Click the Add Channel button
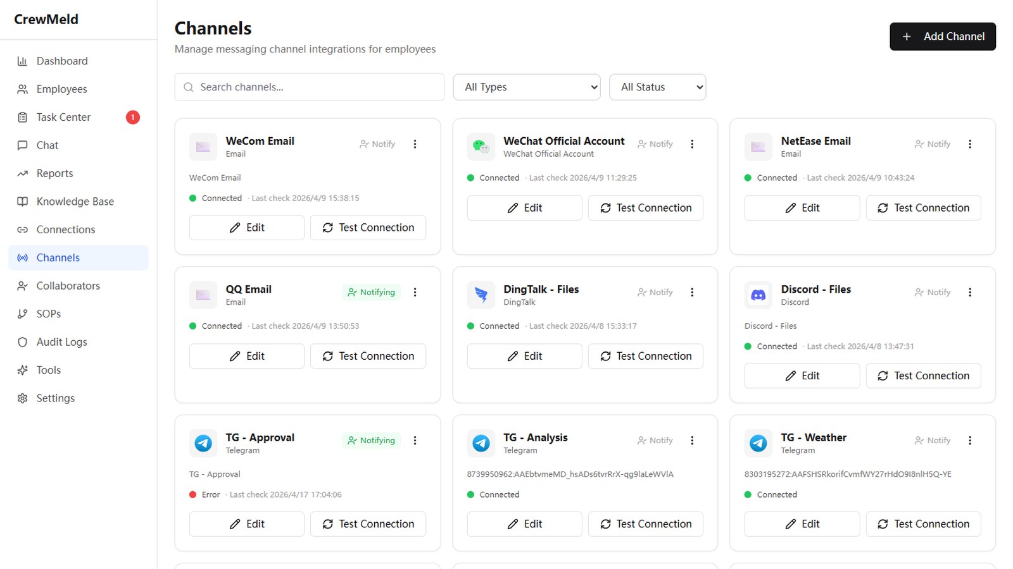The height and width of the screenshot is (569, 1013). coord(943,37)
